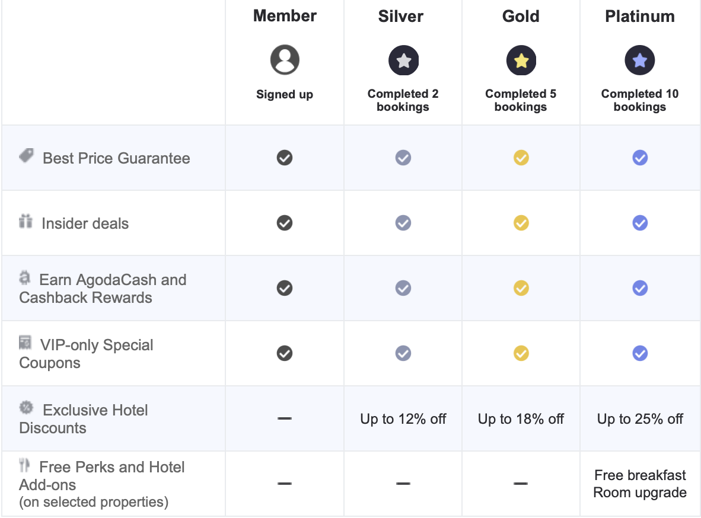This screenshot has height=518, width=701.
Task: Click the Free Perks fork and knife icon
Action: click(x=24, y=465)
